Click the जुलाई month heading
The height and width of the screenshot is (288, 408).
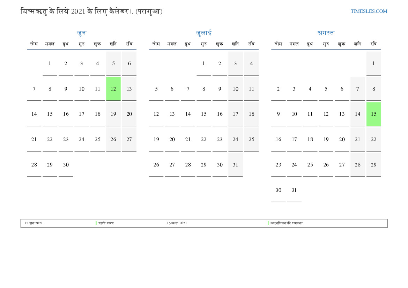click(x=204, y=33)
